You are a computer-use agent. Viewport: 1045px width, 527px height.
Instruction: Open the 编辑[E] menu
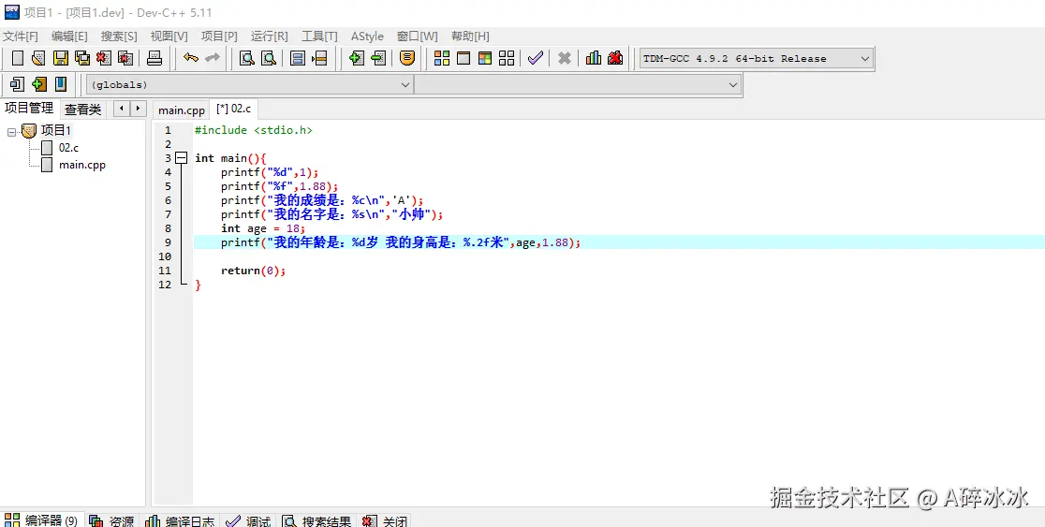coord(69,36)
